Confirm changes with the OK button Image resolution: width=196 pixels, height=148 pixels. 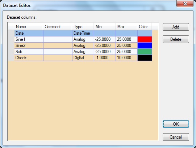tap(176, 124)
